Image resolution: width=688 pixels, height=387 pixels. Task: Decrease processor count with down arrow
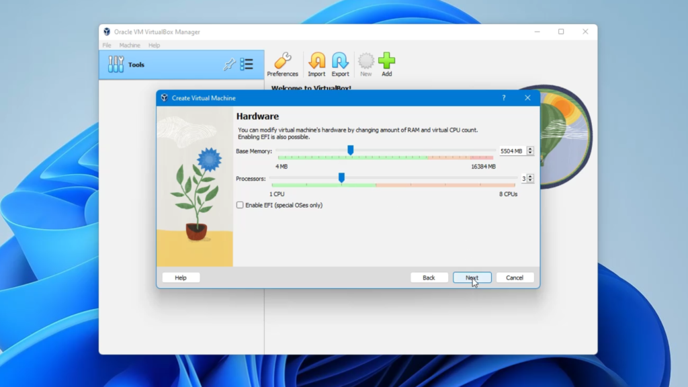click(x=531, y=181)
